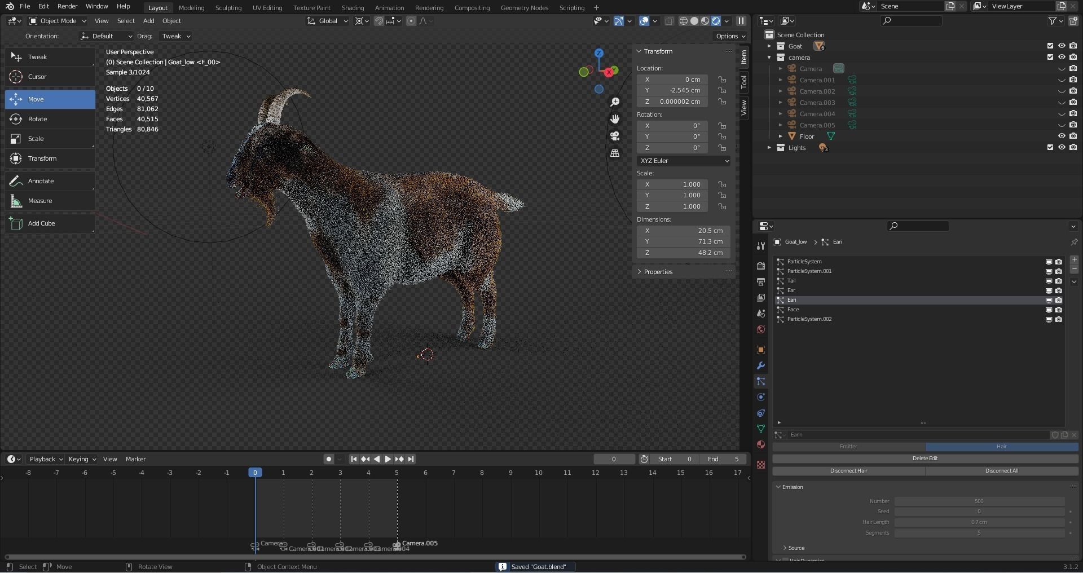This screenshot has width=1083, height=573.
Task: Open Material properties tab icon
Action: (761, 444)
